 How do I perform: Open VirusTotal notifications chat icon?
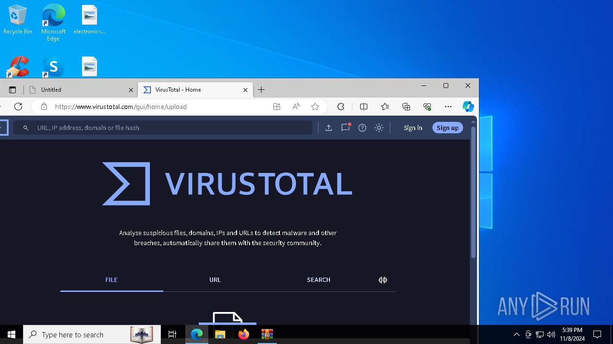tap(345, 128)
